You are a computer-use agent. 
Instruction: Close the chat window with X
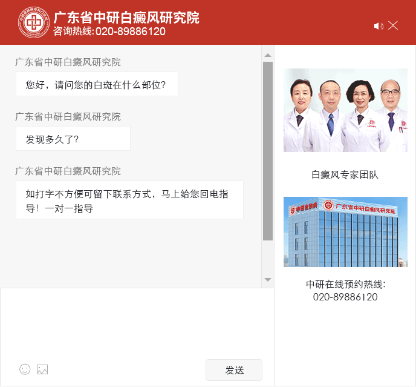coord(393,25)
